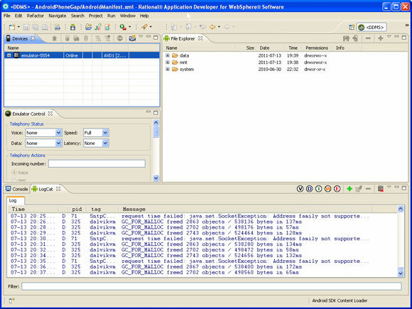This screenshot has height=309, width=412.
Task: Toggle Warning (W) log level filter
Action: [x=327, y=189]
